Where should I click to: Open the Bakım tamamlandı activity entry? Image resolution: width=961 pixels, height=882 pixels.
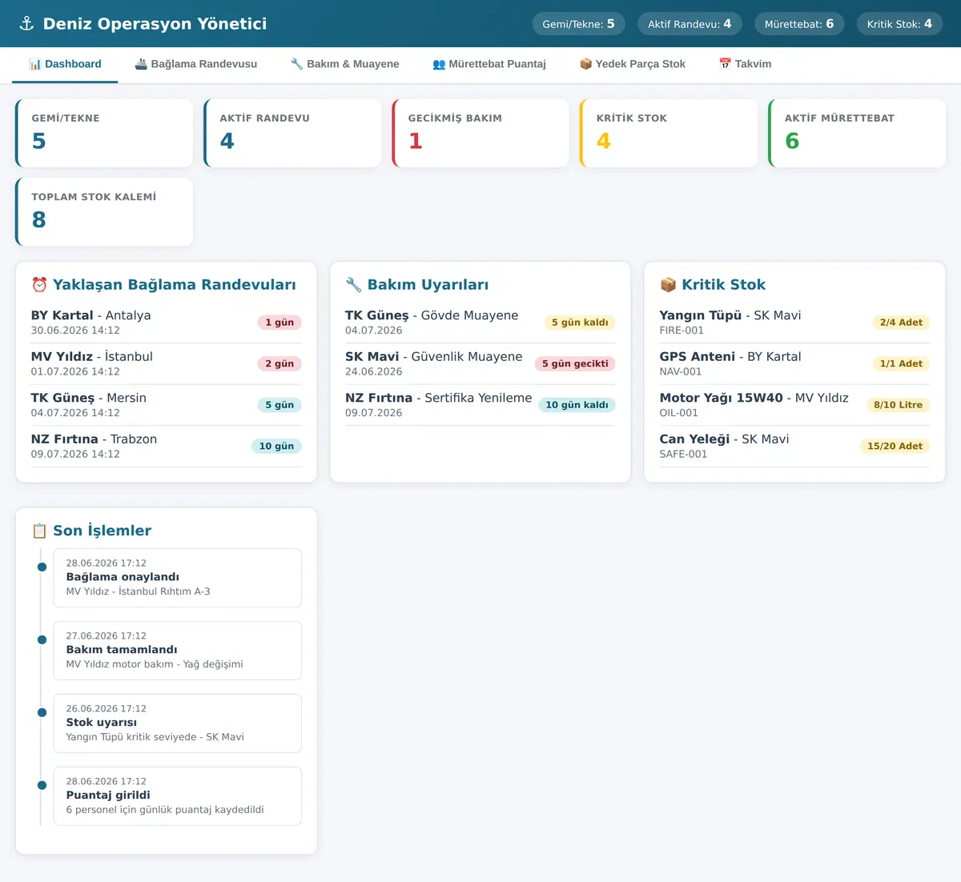[177, 651]
